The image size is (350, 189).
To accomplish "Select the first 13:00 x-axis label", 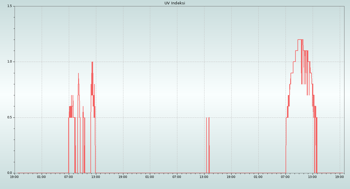I will click(x=96, y=176).
